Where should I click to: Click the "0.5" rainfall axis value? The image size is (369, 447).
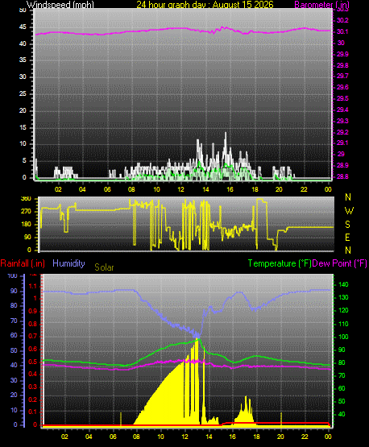(33, 362)
